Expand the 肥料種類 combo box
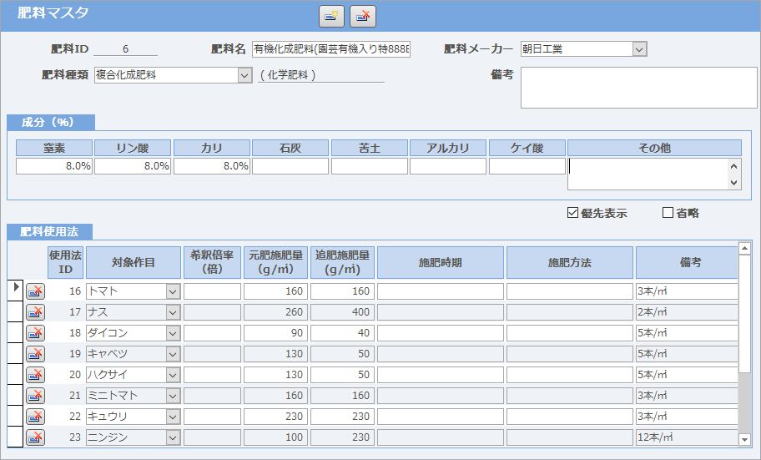761x460 pixels. tap(244, 75)
